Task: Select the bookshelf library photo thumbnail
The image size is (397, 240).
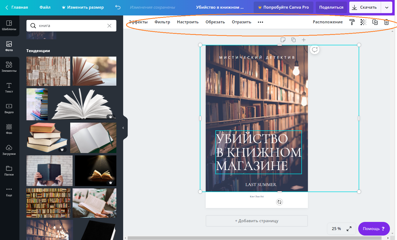Action: pyautogui.click(x=48, y=203)
